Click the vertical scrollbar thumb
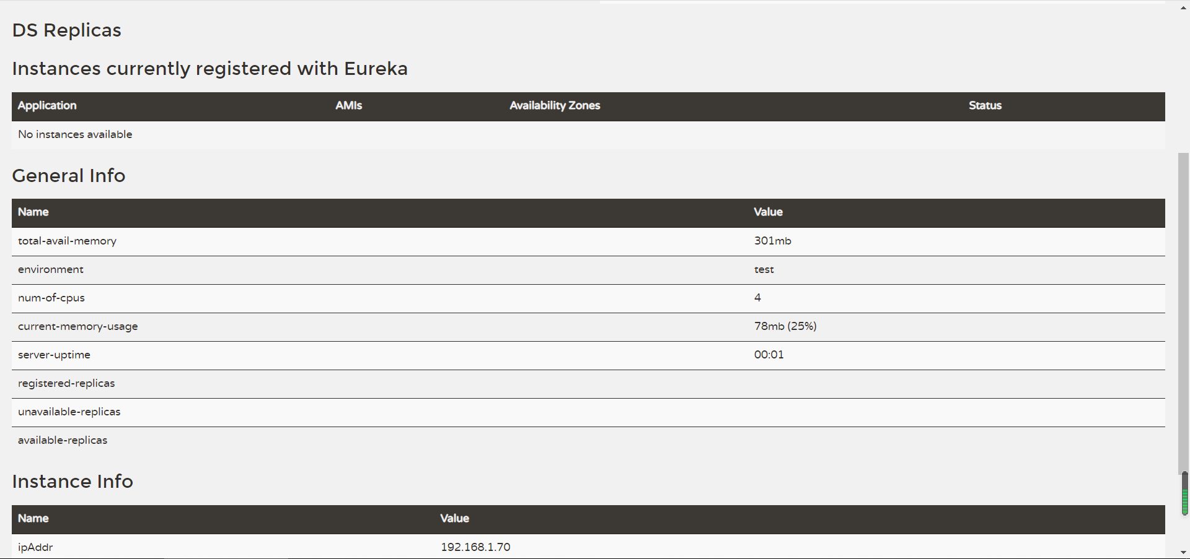 (1183, 313)
